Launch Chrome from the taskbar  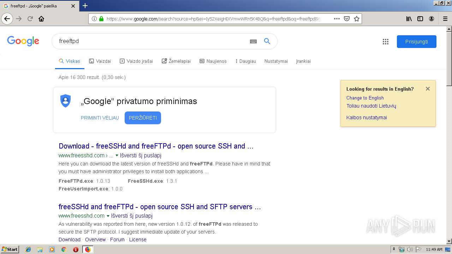(x=64, y=249)
